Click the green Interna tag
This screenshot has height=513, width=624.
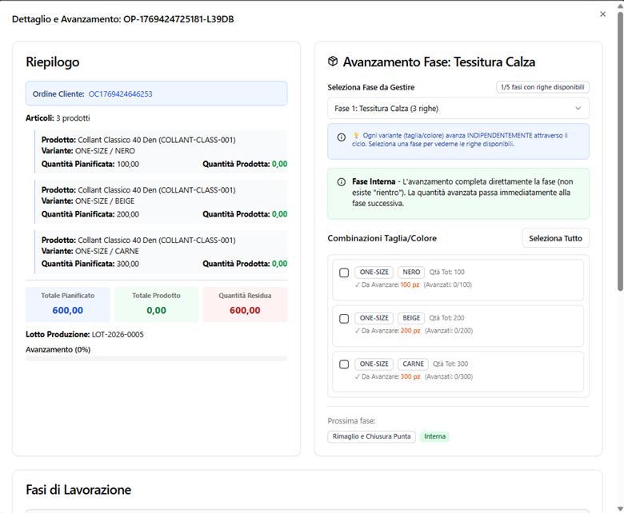point(434,436)
